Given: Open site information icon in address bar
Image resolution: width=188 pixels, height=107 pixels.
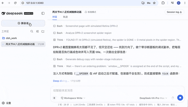Looking at the screenshot, I should click(x=23, y=3).
